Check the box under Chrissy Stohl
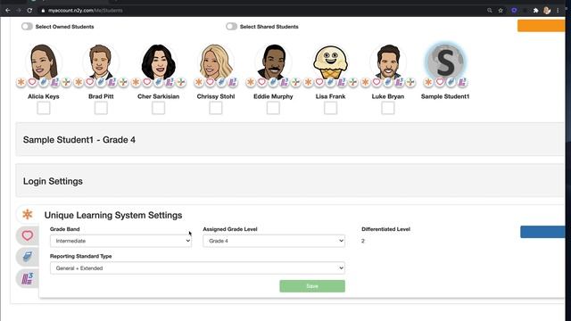Image resolution: width=571 pixels, height=321 pixels. click(x=216, y=108)
